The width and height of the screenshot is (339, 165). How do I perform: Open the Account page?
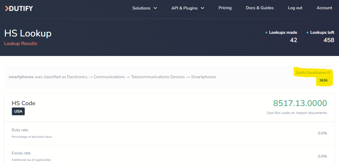[x=324, y=8]
